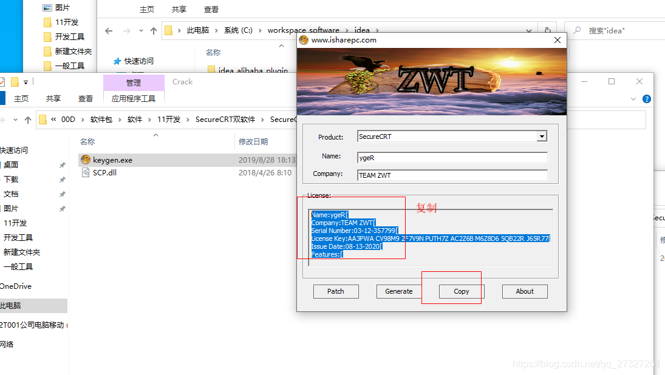Select 图片 in Crack window sidebar
Image resolution: width=665 pixels, height=375 pixels.
[11, 209]
